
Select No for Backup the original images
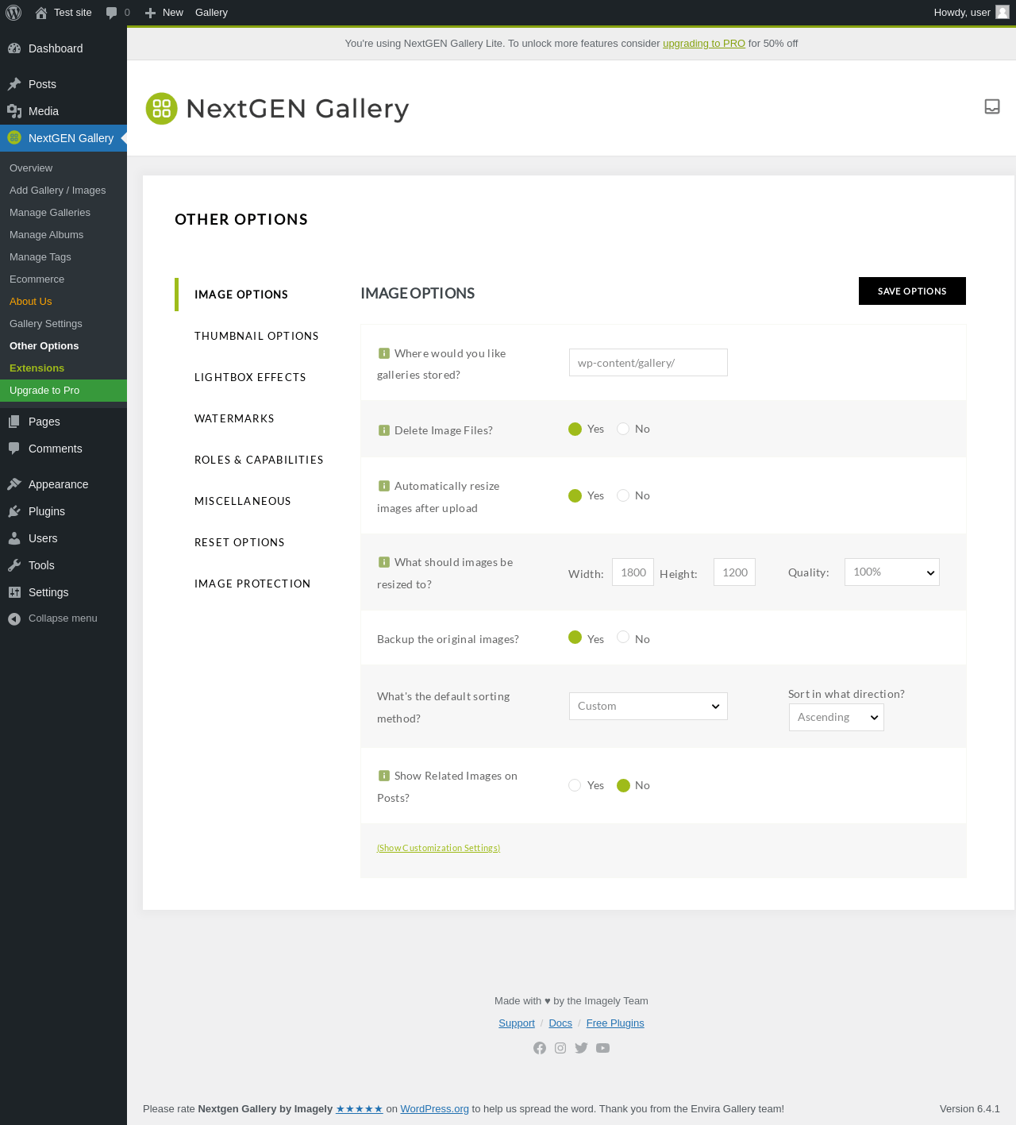pyautogui.click(x=623, y=638)
